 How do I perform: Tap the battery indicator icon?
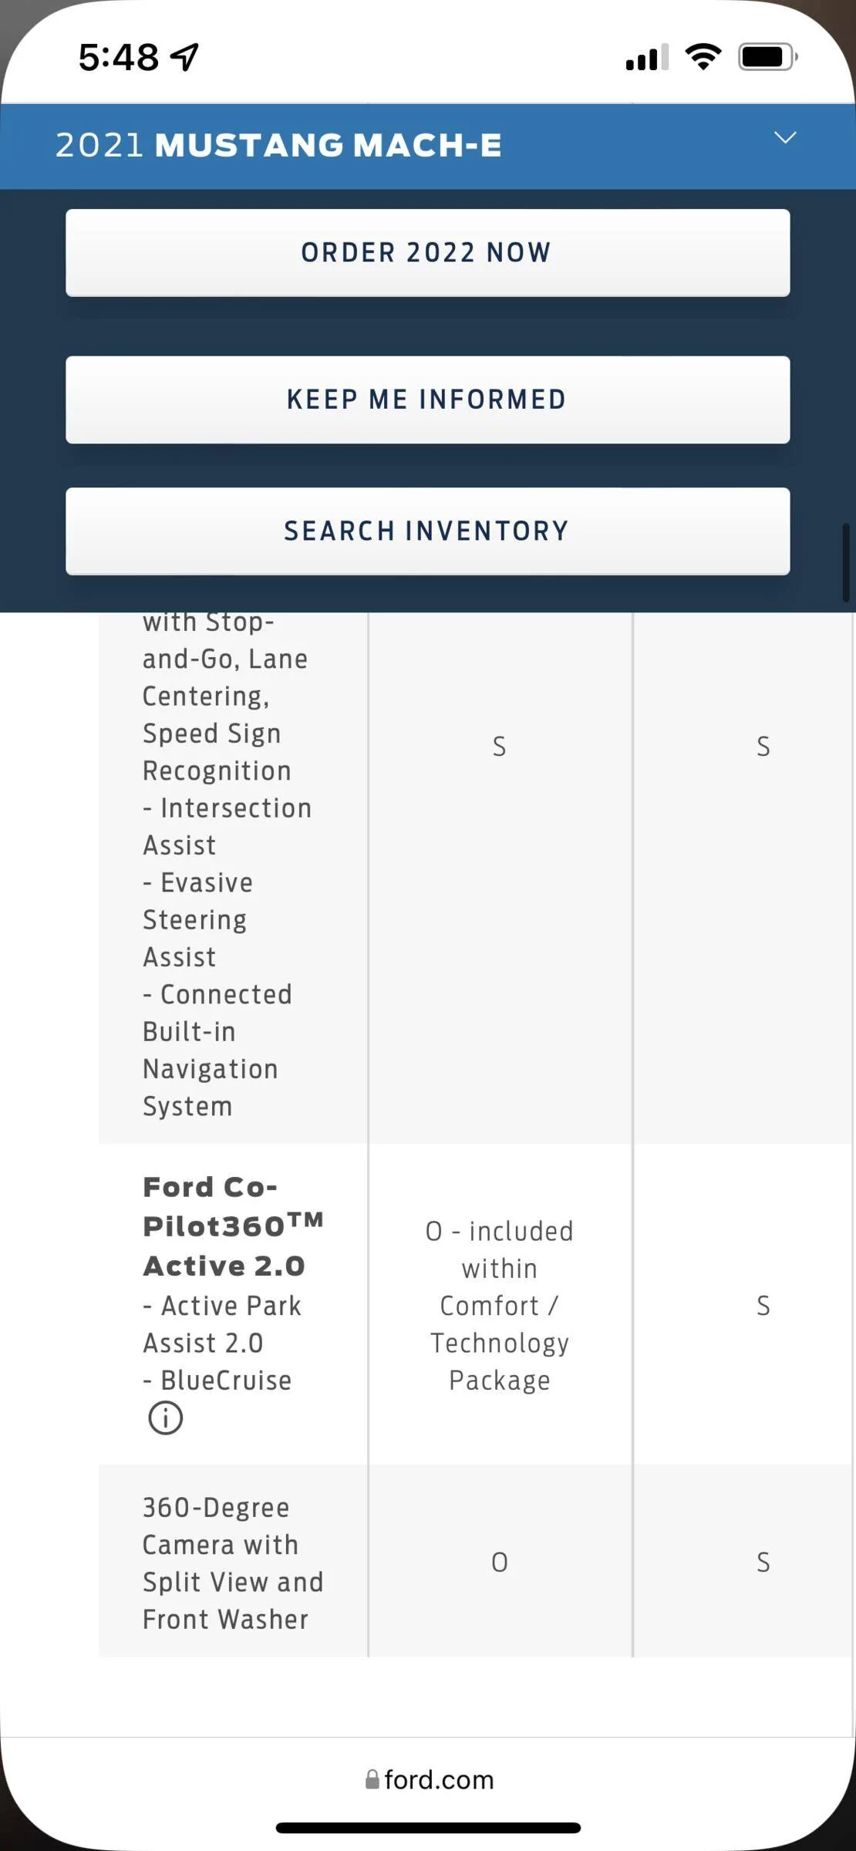(767, 56)
